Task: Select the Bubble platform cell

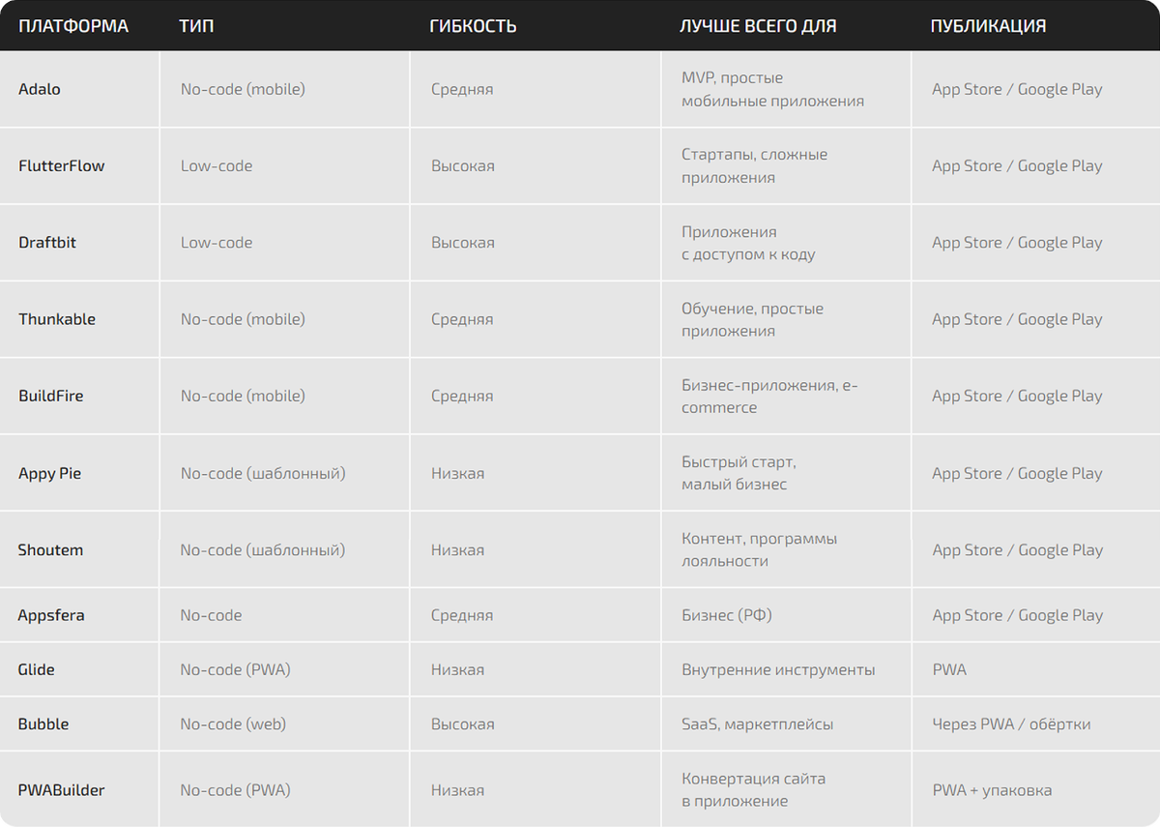Action: (43, 724)
